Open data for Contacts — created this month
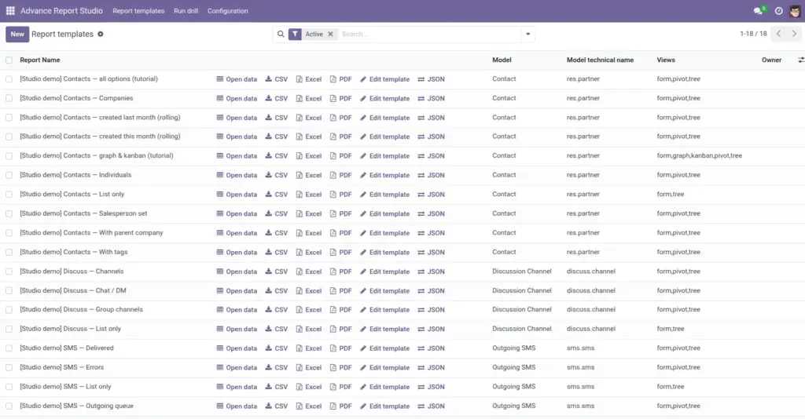This screenshot has height=419, width=805. coord(237,137)
